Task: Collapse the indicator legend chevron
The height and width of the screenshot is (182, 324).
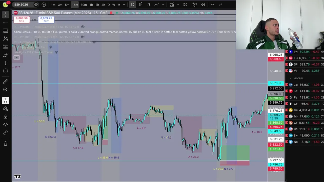Action: coord(16,58)
